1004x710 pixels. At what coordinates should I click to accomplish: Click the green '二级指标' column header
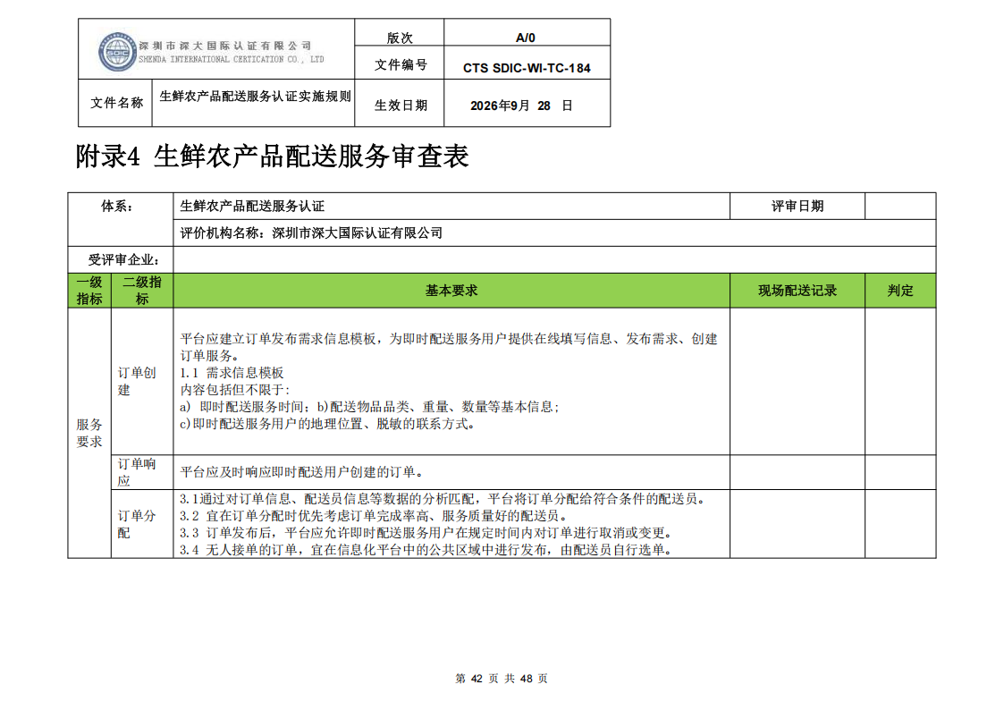(x=142, y=291)
